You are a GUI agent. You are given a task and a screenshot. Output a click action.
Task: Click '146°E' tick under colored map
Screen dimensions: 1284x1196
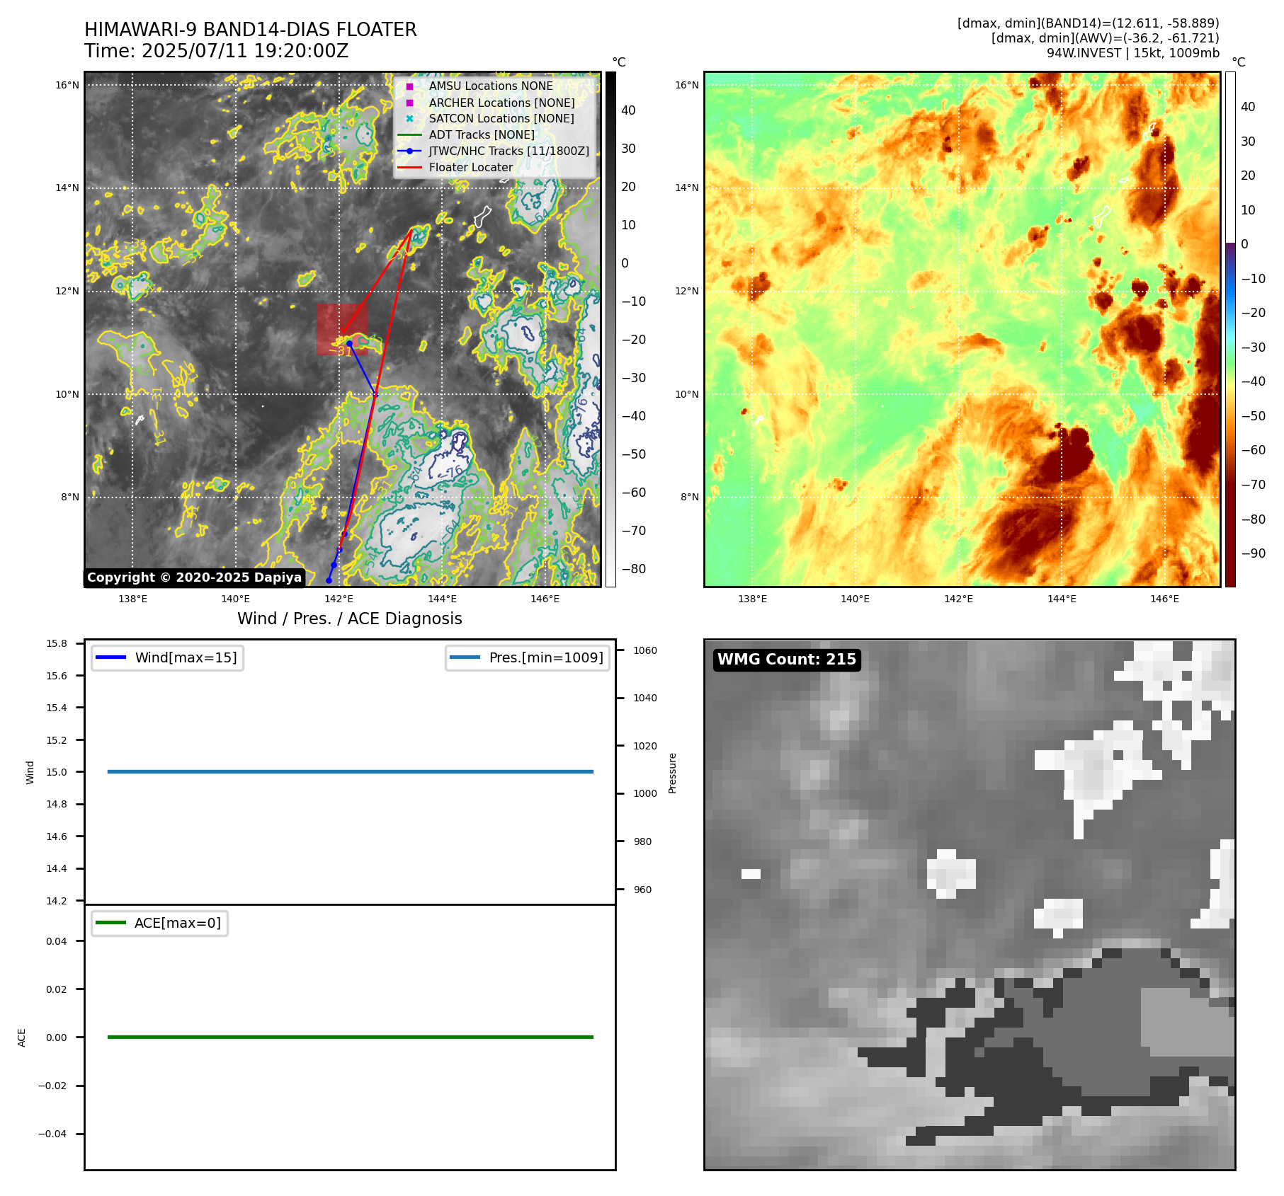pos(1164,599)
